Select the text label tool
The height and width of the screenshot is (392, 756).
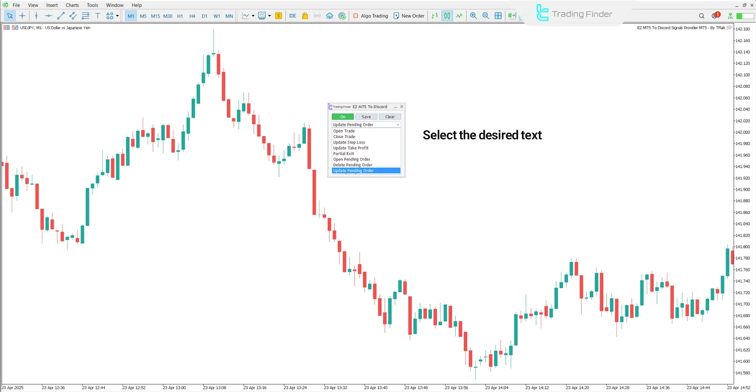tap(98, 16)
